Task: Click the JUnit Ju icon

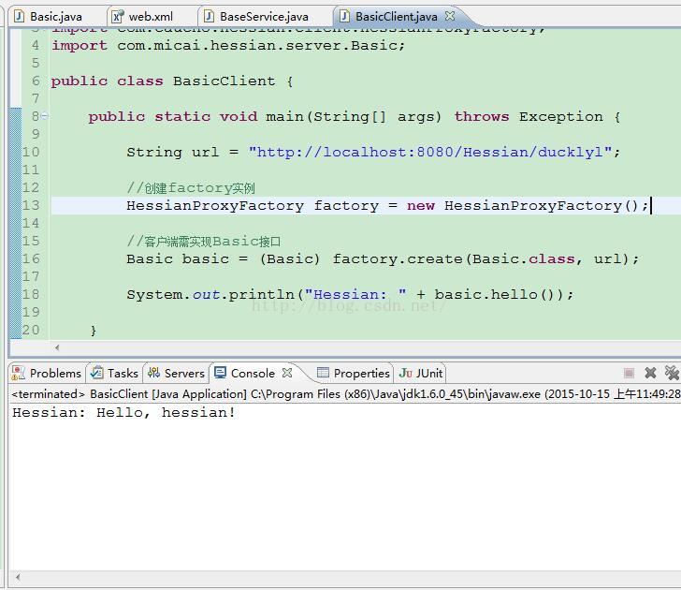Action: pyautogui.click(x=405, y=373)
